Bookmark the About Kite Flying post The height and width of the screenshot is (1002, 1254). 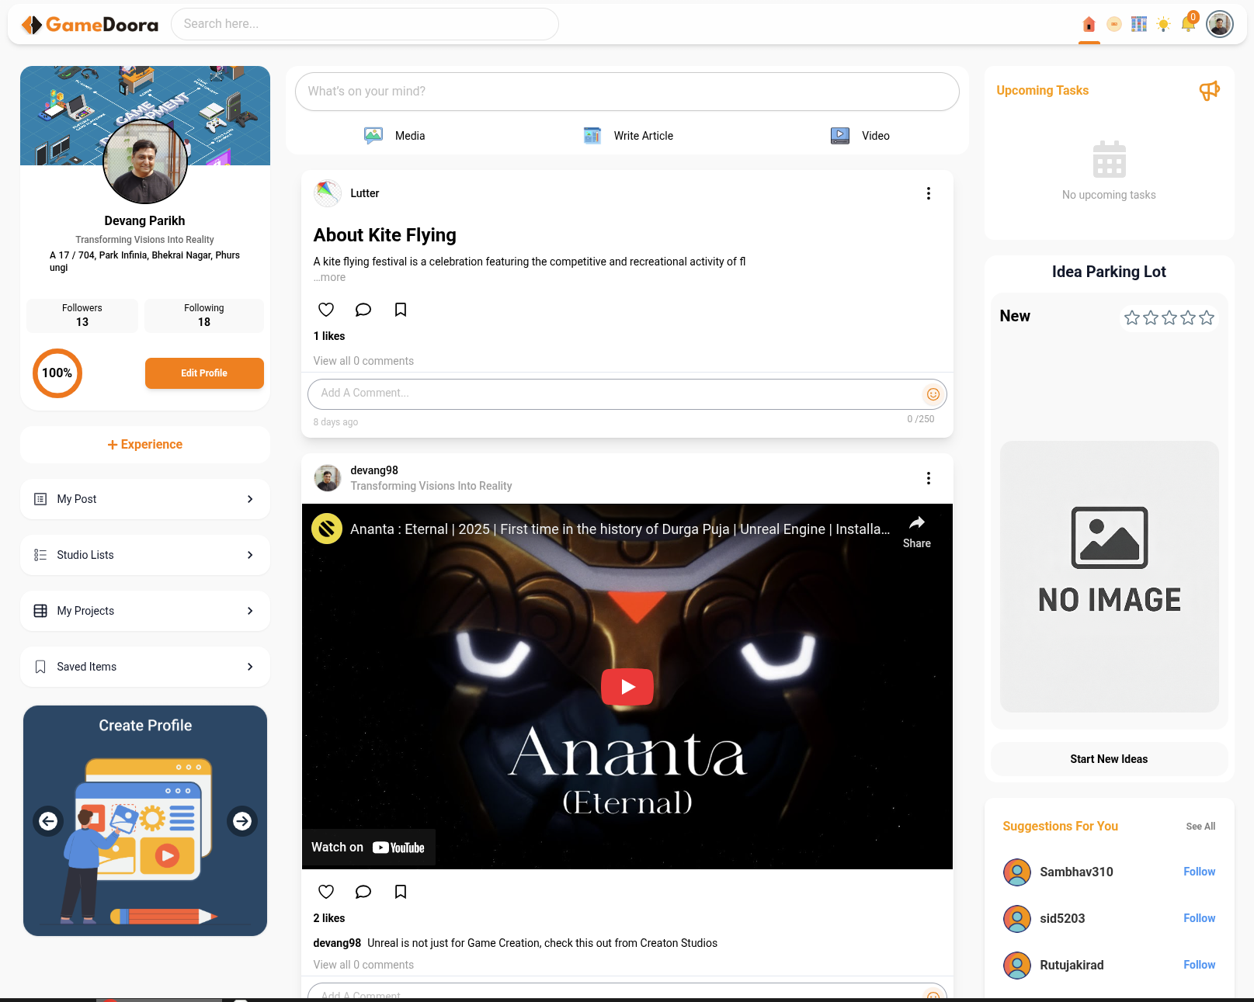[x=401, y=310]
